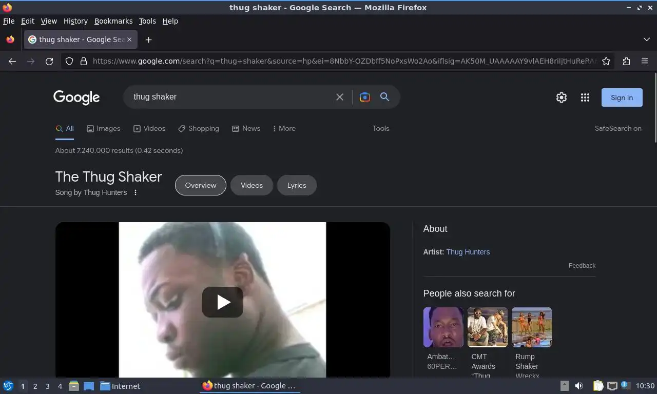Select the Overview chip

click(201, 185)
